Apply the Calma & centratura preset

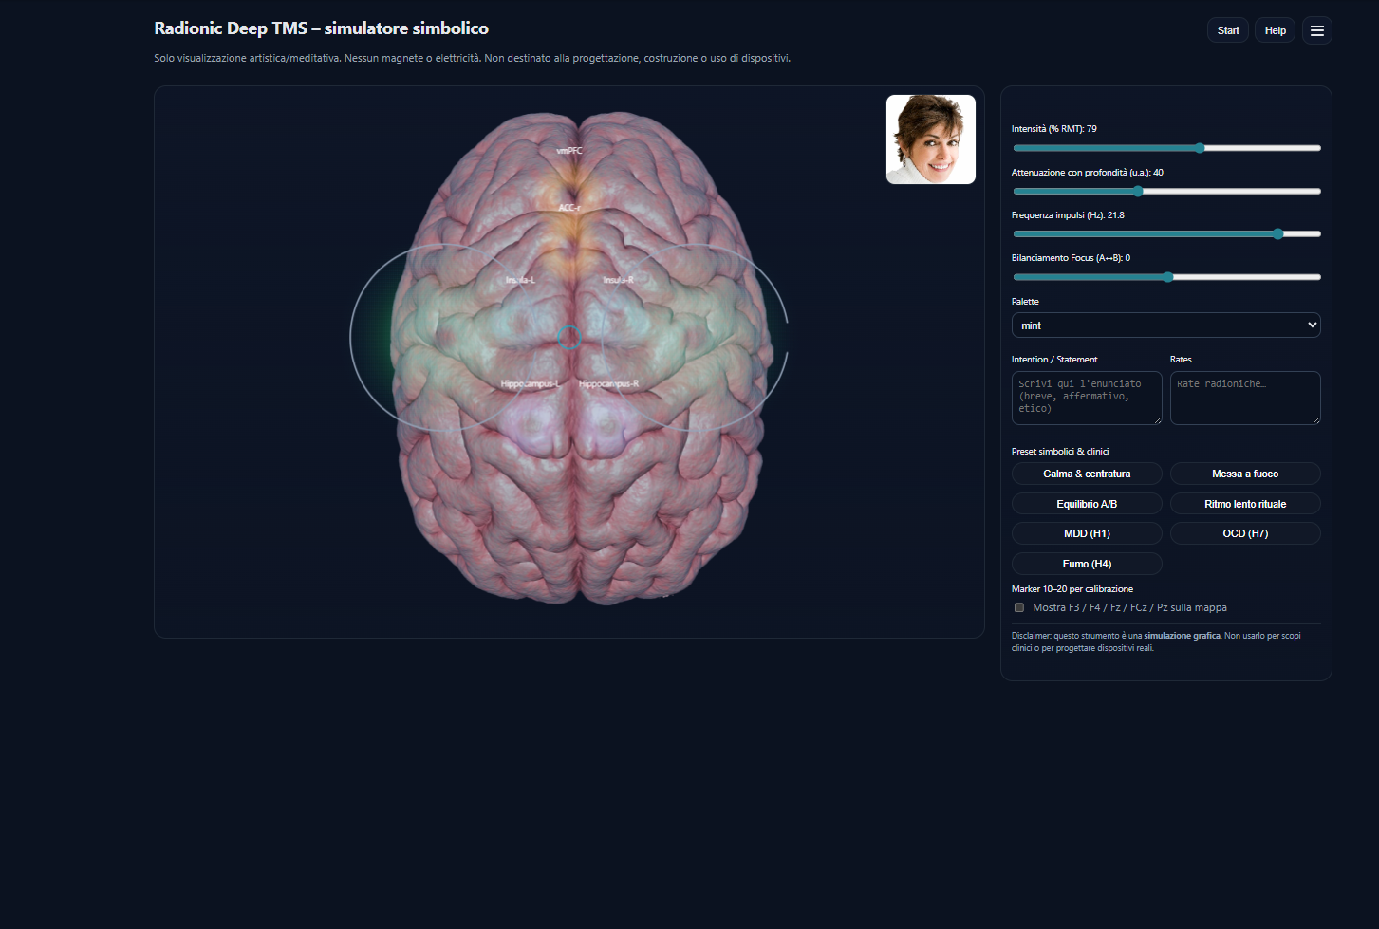click(x=1087, y=474)
